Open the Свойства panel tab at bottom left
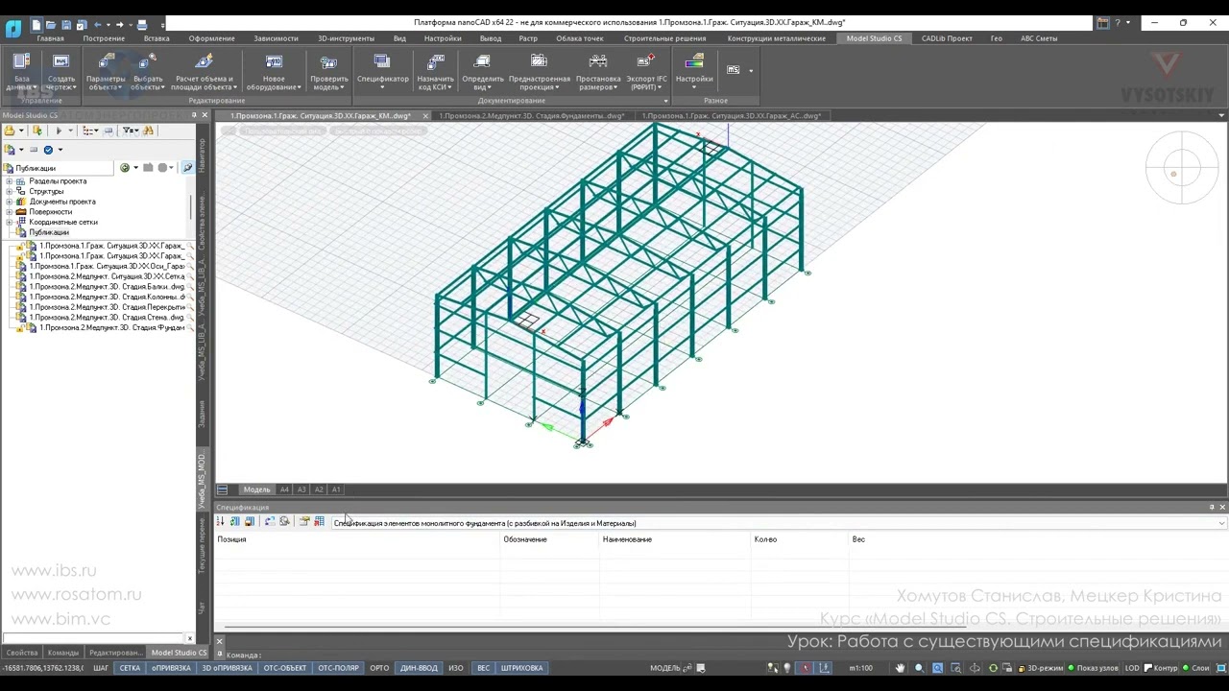The image size is (1229, 691). (22, 653)
